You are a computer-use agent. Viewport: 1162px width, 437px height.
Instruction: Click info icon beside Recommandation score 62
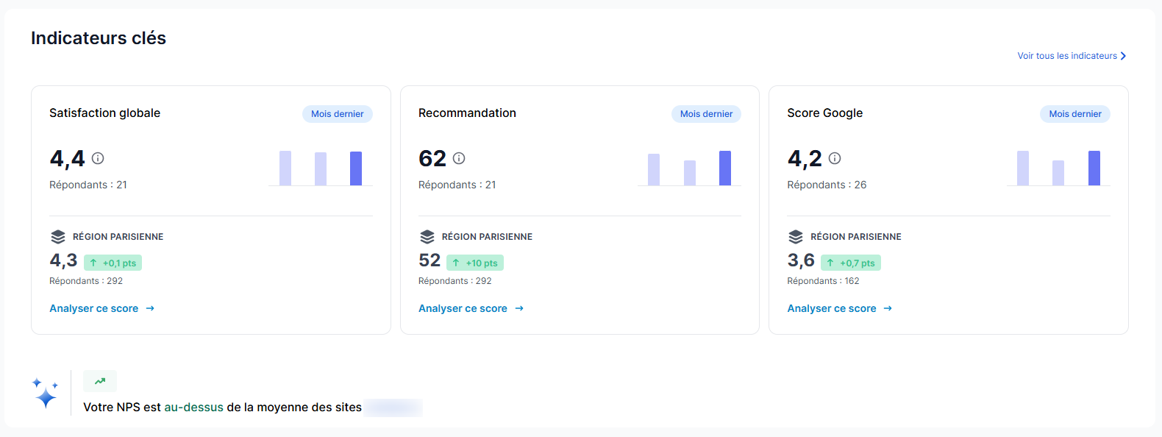pos(459,158)
